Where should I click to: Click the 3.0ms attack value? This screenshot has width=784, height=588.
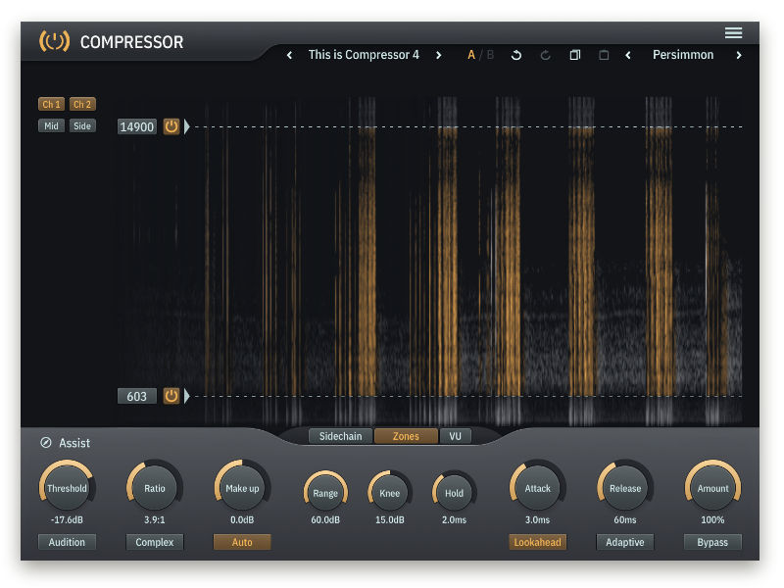click(x=537, y=520)
